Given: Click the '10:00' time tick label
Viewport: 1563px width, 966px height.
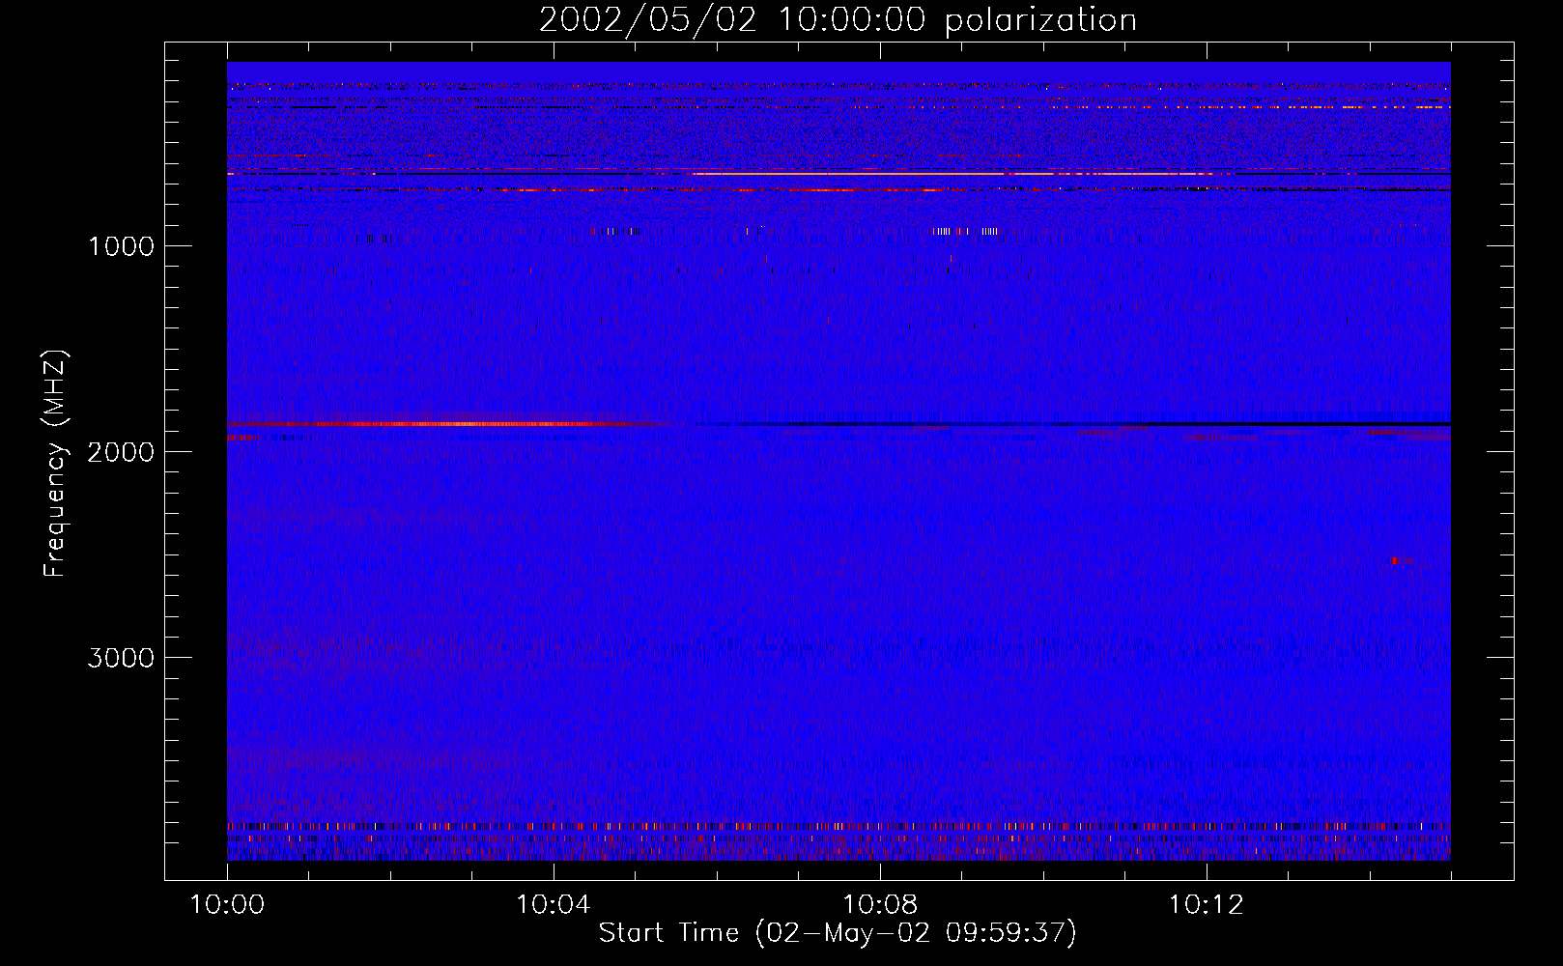Looking at the screenshot, I should [x=227, y=905].
